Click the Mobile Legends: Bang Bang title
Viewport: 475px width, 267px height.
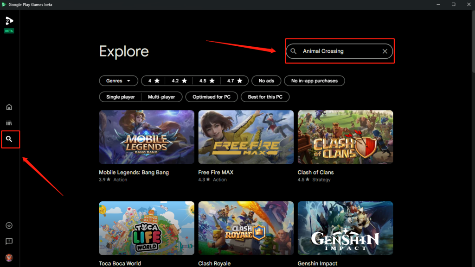(134, 173)
